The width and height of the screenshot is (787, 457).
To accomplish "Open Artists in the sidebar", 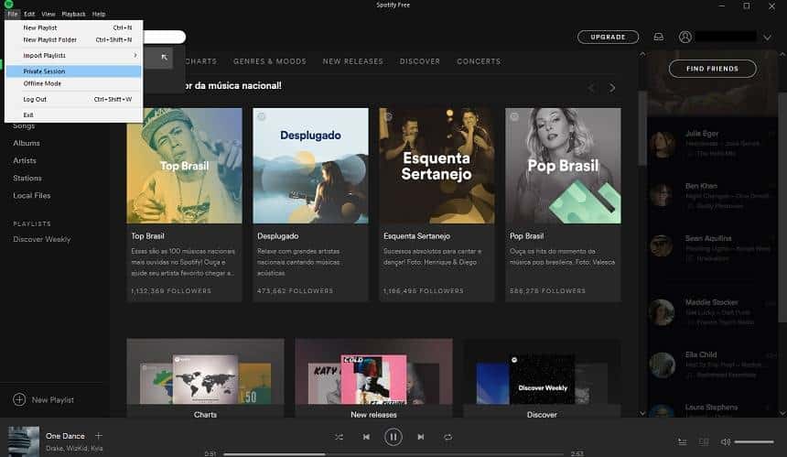I will pyautogui.click(x=25, y=160).
